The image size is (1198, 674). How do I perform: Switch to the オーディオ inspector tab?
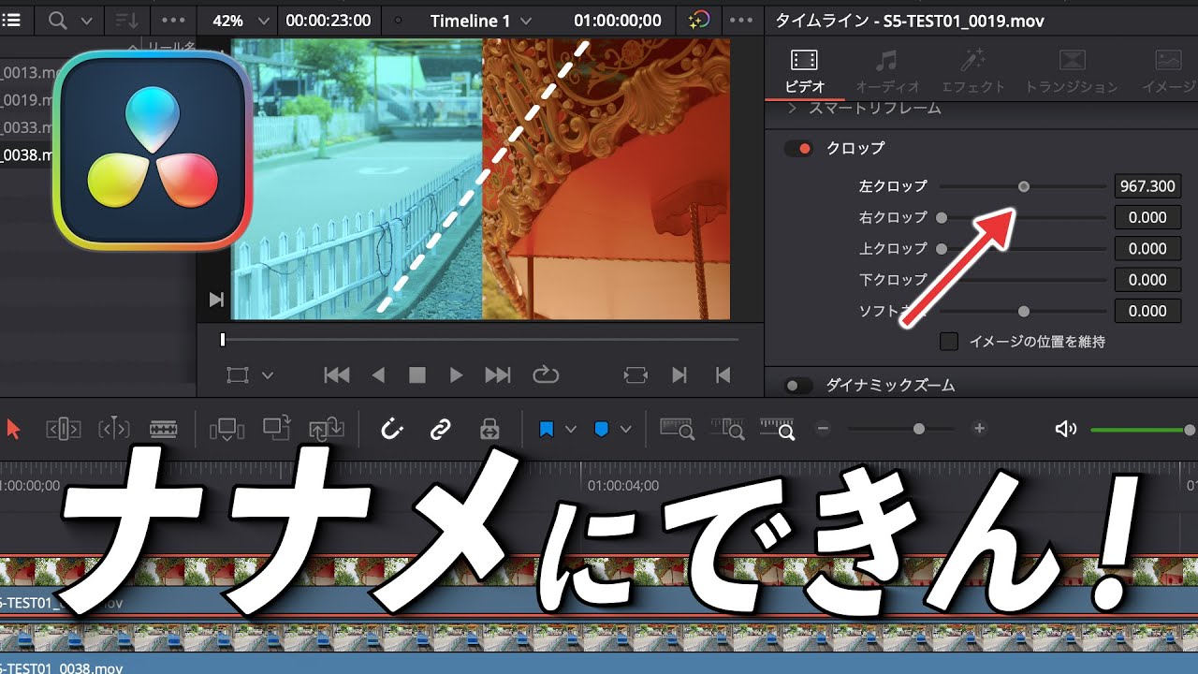887,72
